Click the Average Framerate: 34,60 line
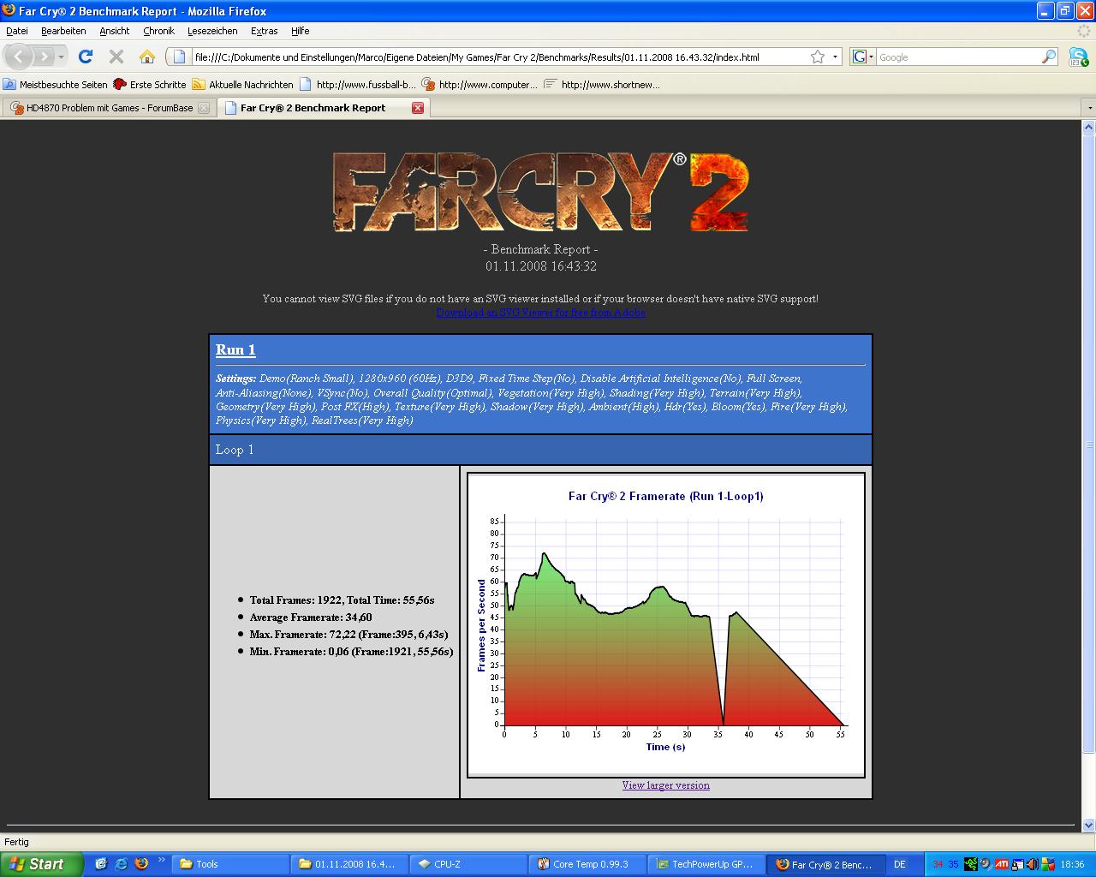Screen dimensions: 1096x877 311,617
